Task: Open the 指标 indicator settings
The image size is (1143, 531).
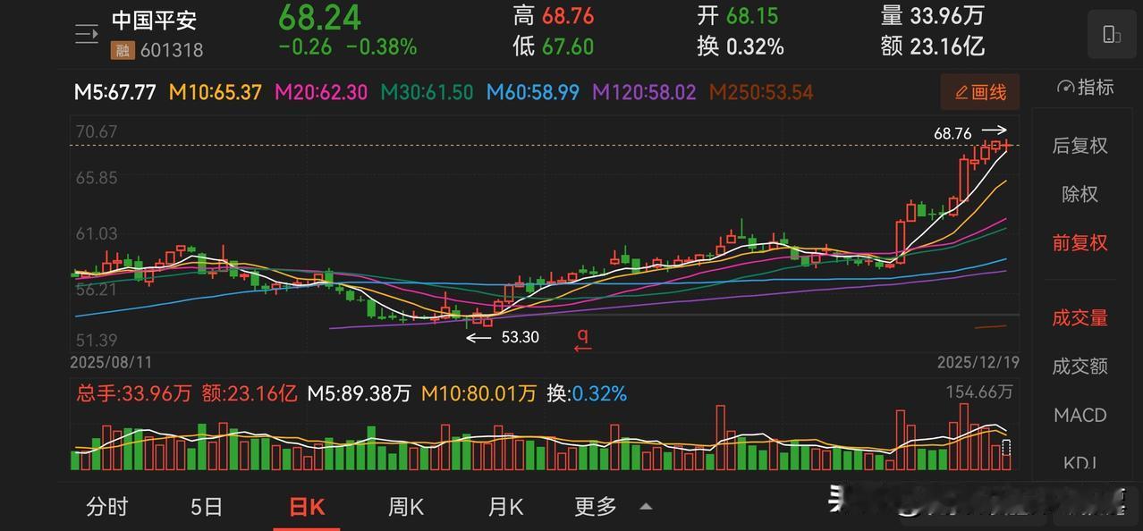Action: [x=1085, y=88]
